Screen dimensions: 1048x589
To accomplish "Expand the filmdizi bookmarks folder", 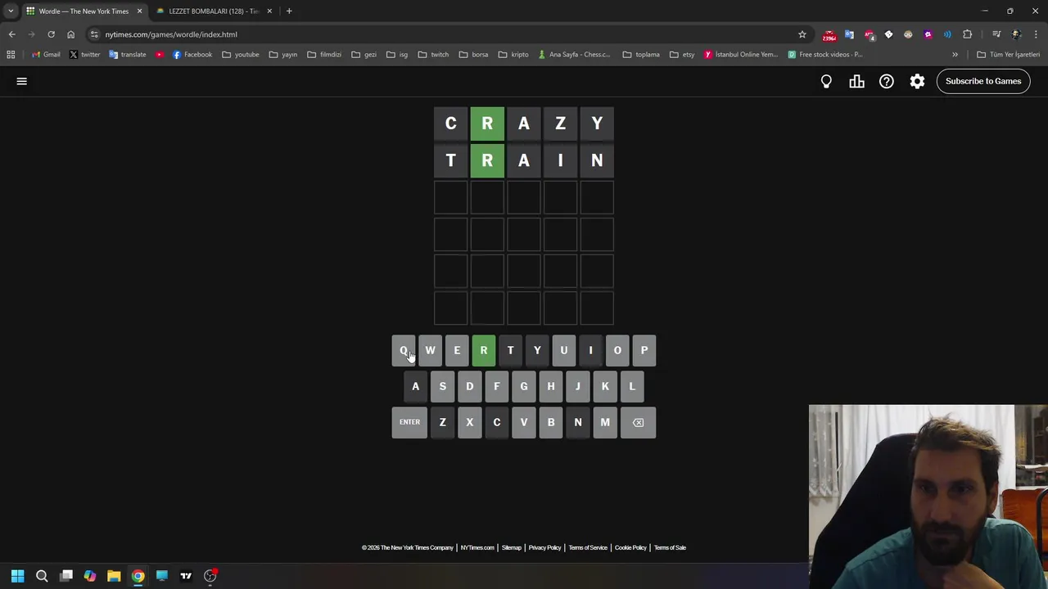I will (x=325, y=55).
